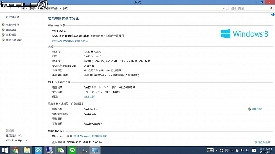Open the pen-drawing app icon on the taskbar
This screenshot has width=275, height=154.
84,150
